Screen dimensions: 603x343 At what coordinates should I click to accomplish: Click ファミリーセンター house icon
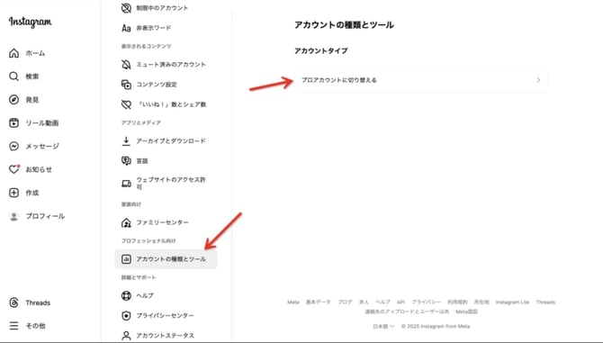(x=126, y=222)
